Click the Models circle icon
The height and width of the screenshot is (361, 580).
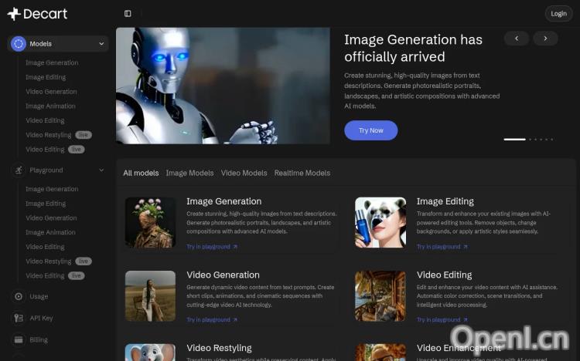click(19, 44)
